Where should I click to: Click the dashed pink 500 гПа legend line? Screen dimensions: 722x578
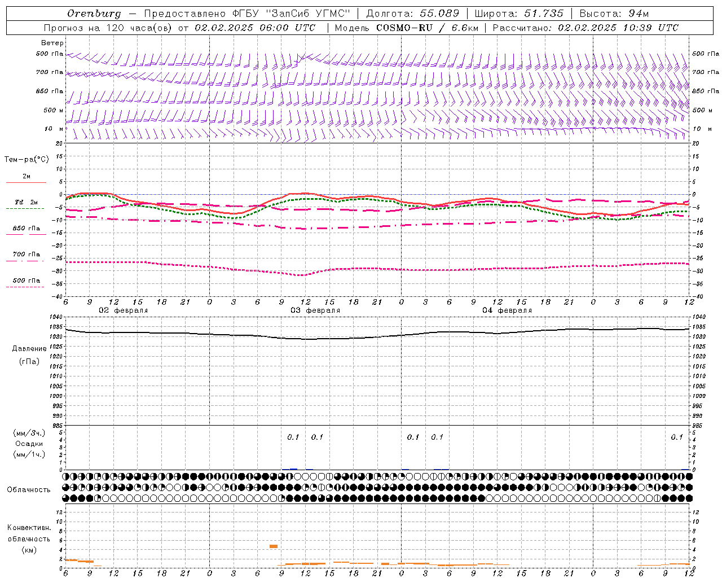[25, 287]
